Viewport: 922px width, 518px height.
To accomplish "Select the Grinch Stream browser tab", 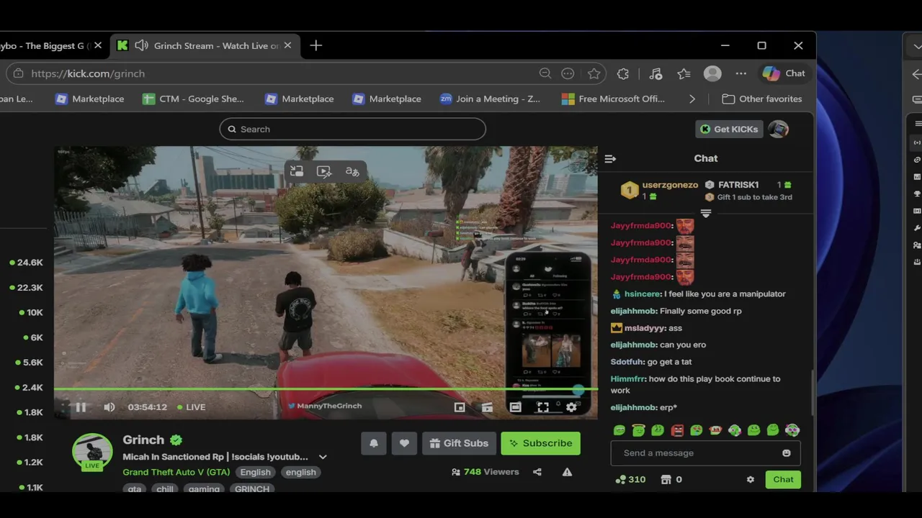I will (204, 46).
